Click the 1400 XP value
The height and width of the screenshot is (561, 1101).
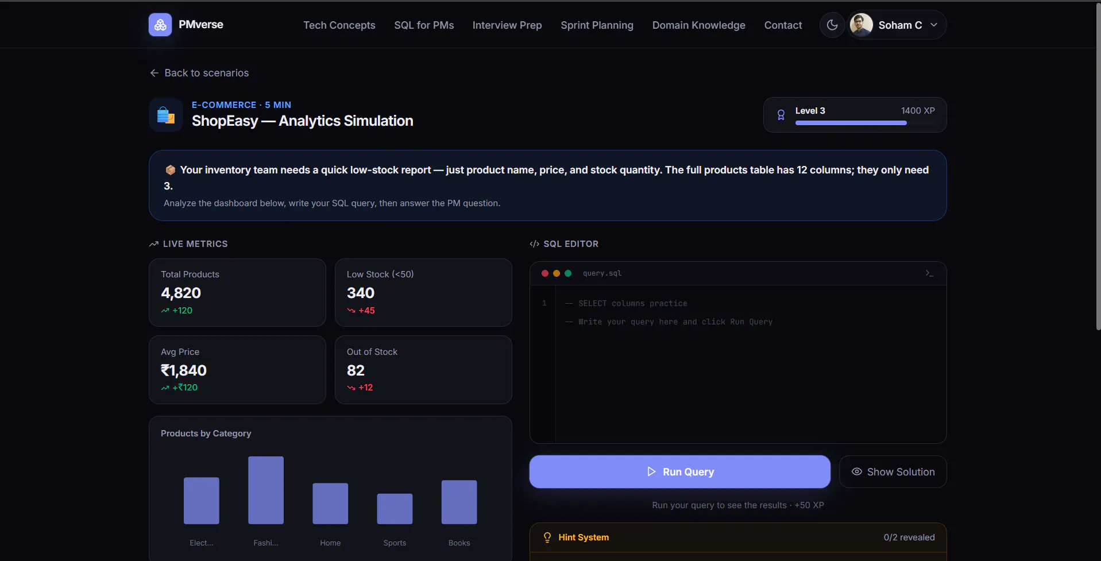click(918, 111)
